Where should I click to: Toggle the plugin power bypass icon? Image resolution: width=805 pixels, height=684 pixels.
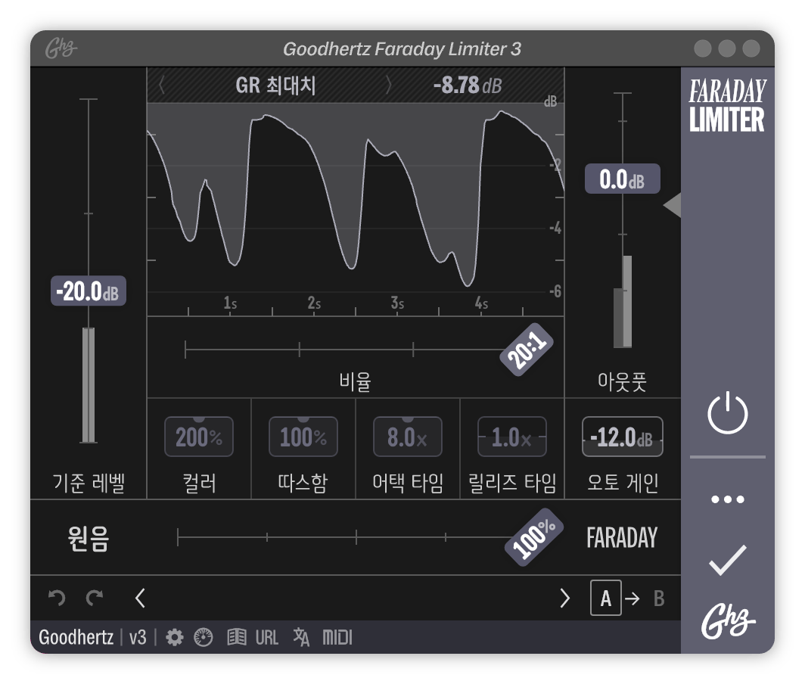pos(727,413)
